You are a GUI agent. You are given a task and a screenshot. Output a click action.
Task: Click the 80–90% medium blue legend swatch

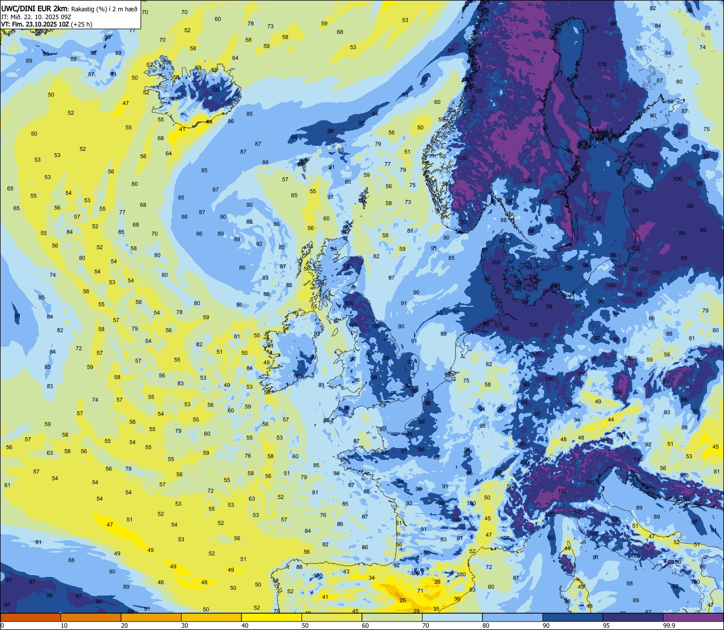coord(512,617)
